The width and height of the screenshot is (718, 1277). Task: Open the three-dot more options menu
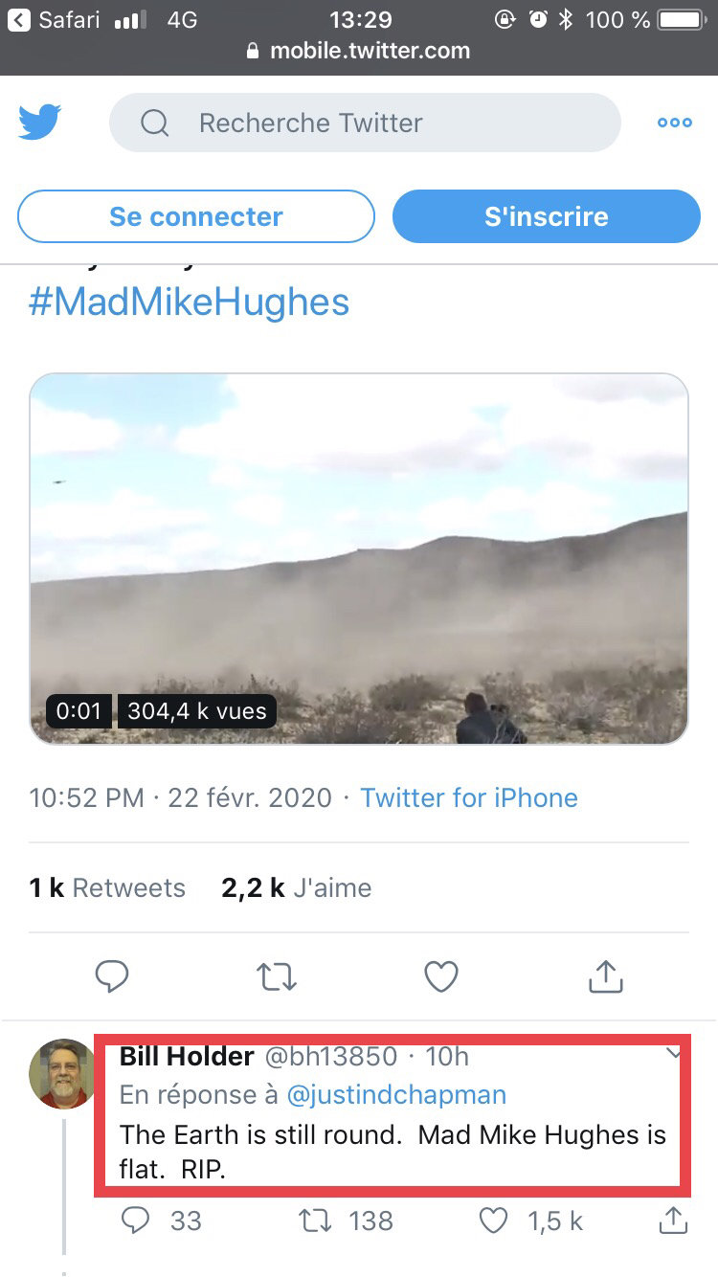click(x=674, y=123)
